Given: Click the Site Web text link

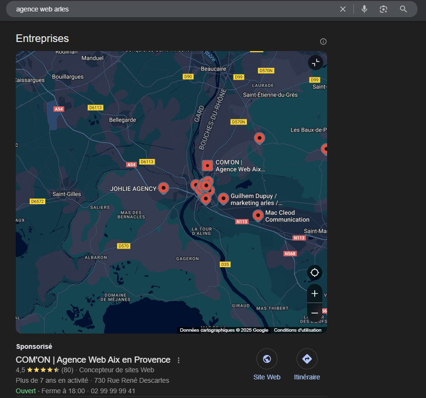Looking at the screenshot, I should [267, 377].
